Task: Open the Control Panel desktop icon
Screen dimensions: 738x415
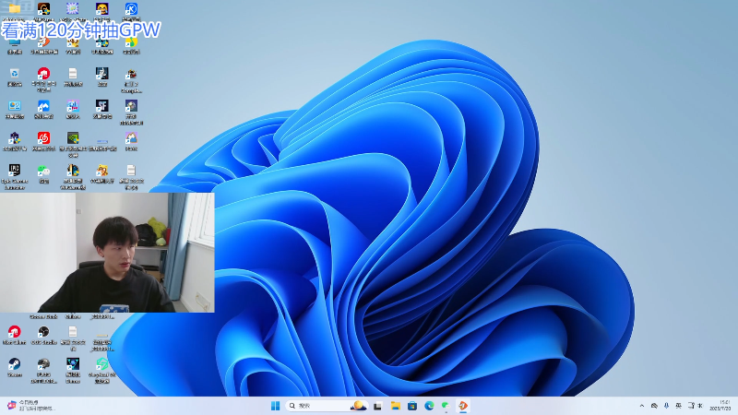Action: click(15, 106)
